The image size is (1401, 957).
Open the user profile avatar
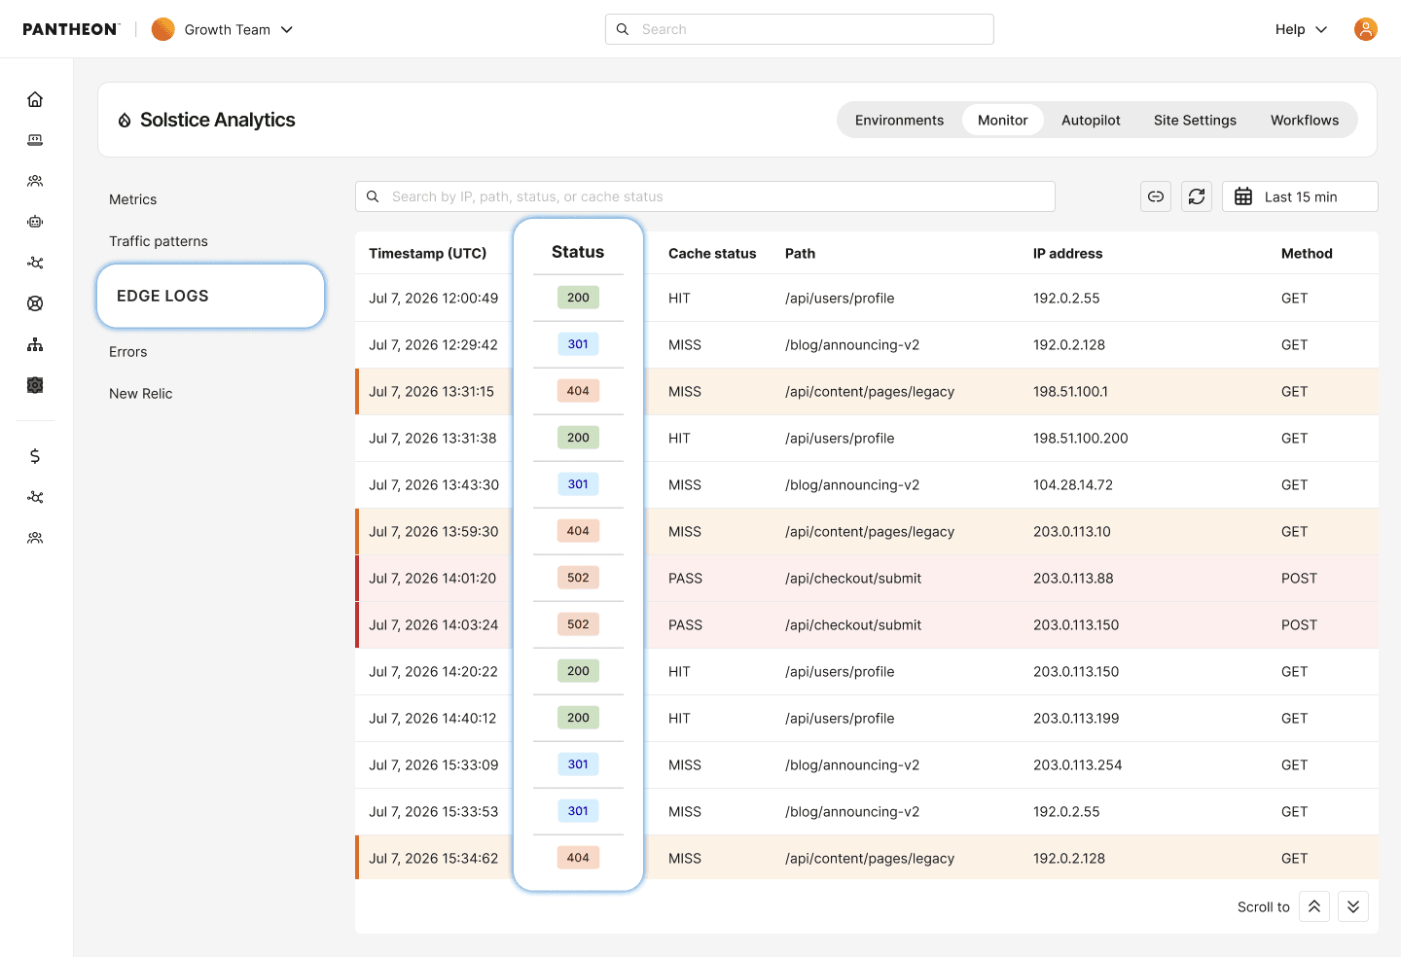1366,29
